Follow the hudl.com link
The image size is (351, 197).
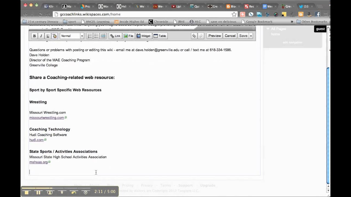(36, 140)
